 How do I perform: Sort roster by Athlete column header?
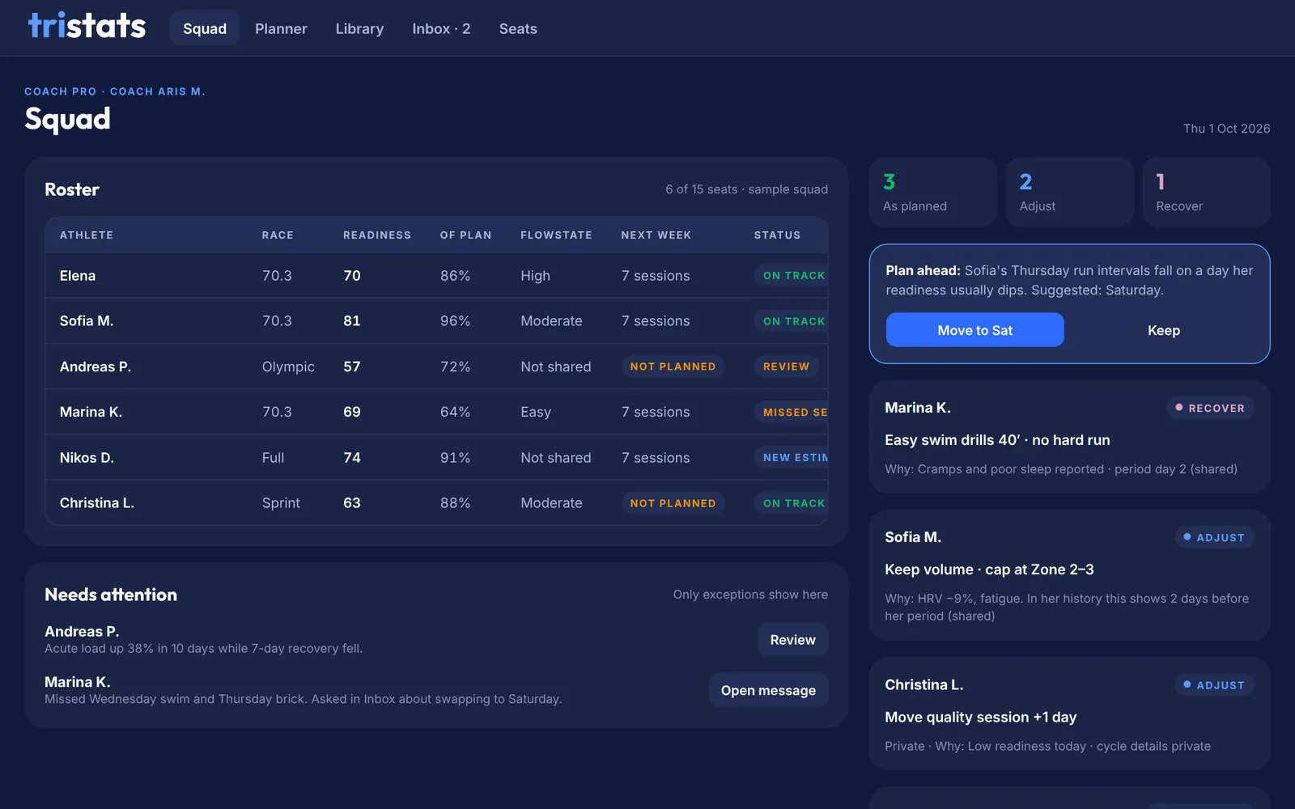[x=87, y=235]
